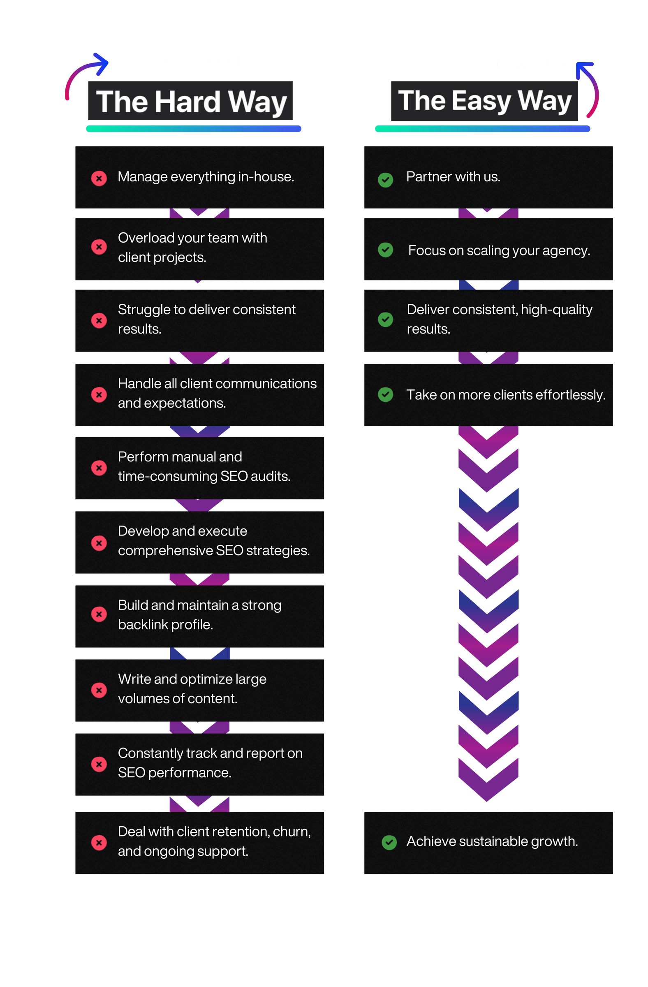Viewport: 648px width, 987px height.
Task: Click the first blue chevron below 'Take on more clients'
Action: pos(488,510)
